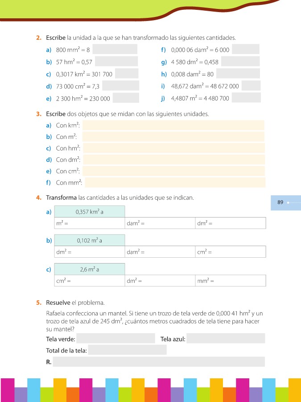Click the mm² cell under 2,6 m²
This screenshot has width=301, height=402.
pyautogui.click(x=231, y=281)
